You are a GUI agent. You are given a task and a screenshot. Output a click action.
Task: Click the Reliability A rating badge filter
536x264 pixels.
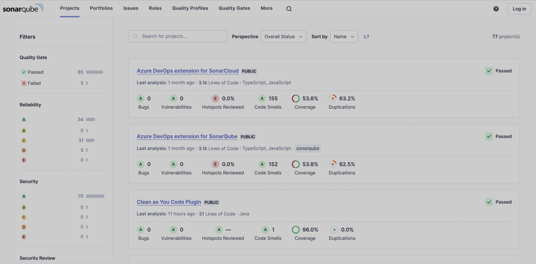(x=24, y=120)
